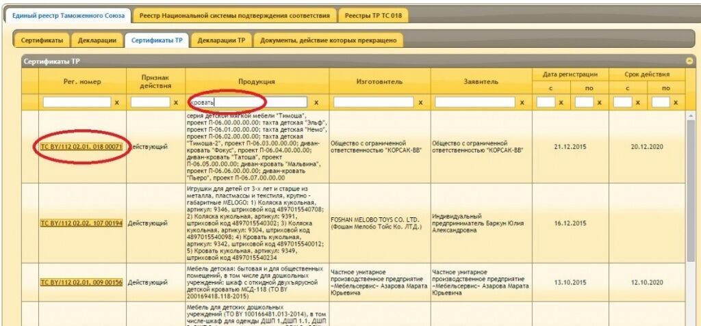The width and height of the screenshot is (701, 326).
Task: Open certificate TC BY/112 02.01. 018 00071
Action: (x=81, y=146)
